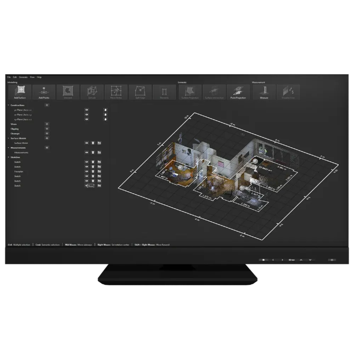
Task: Select the Split Edge tool
Action: (140, 92)
